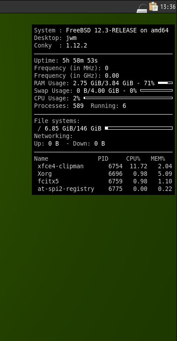Click PID '6775' of at-spi2-registry
This screenshot has height=341, width=177.
[115, 189]
